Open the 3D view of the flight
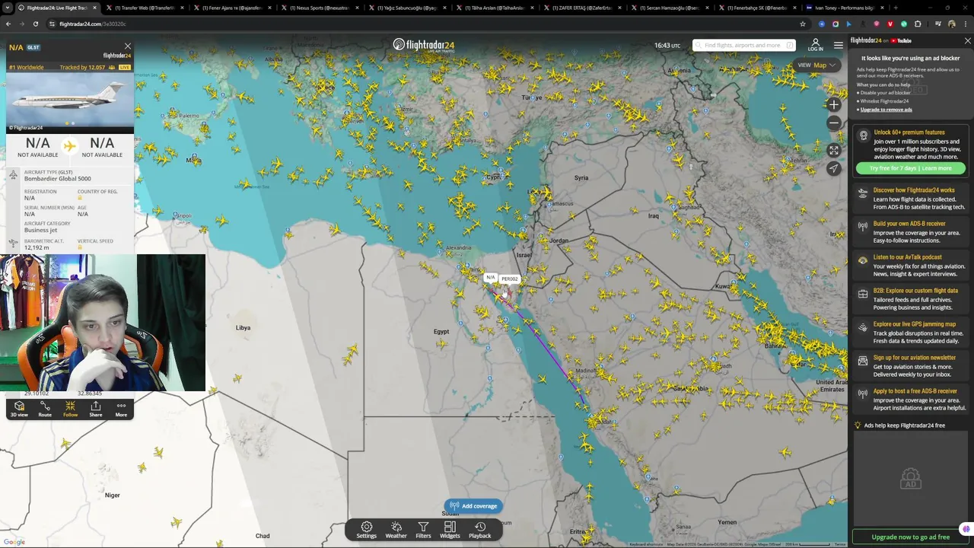The image size is (974, 548). pos(19,409)
